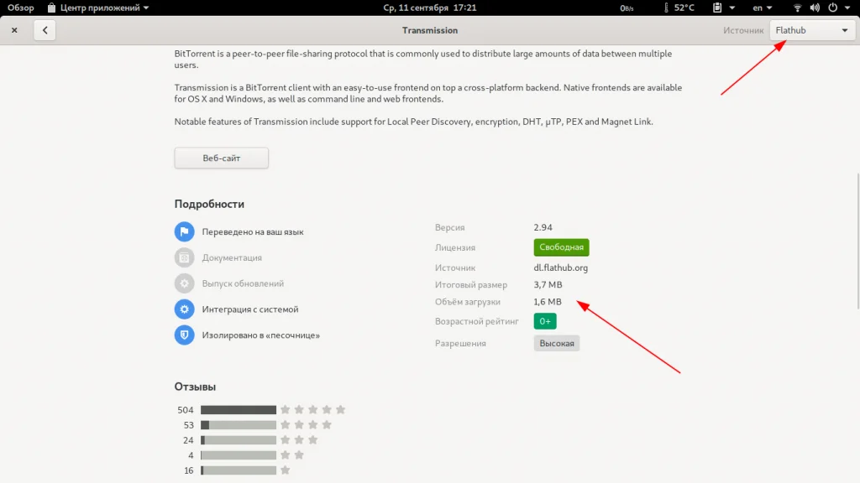The width and height of the screenshot is (860, 483).
Task: Click the five stars beside 504
Action: 312,409
